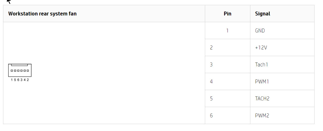Screen dimensions: 323x131
Task: Select pin number 4 in the table
Action: [x=211, y=82]
